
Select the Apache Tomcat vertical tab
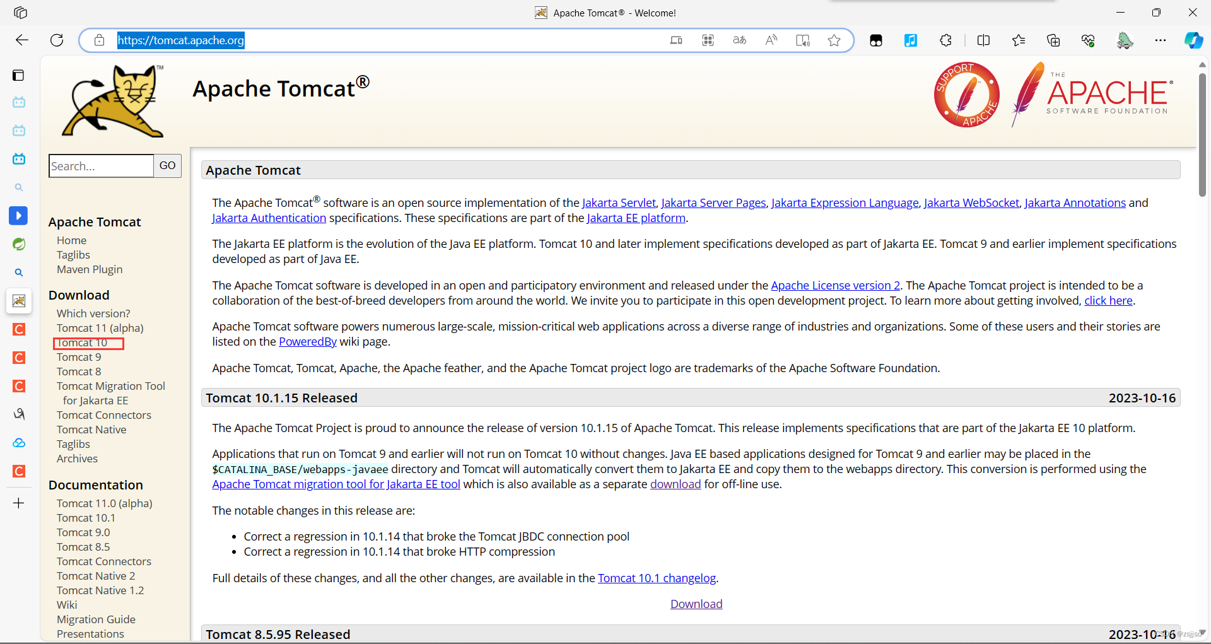pos(19,301)
